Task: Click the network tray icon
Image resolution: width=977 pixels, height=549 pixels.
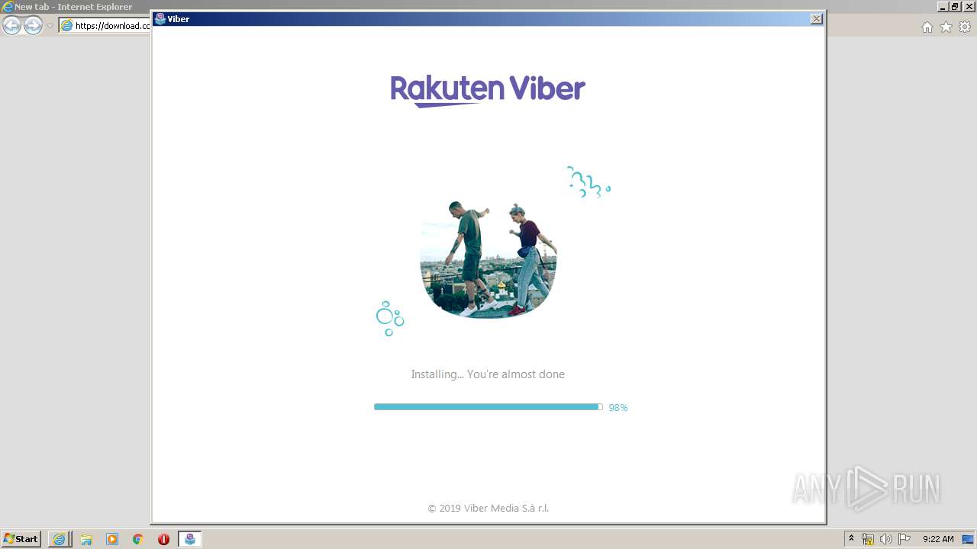Action: point(868,539)
